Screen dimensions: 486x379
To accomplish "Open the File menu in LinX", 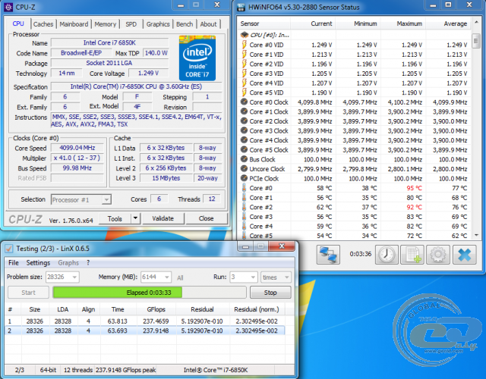I will tap(14, 263).
